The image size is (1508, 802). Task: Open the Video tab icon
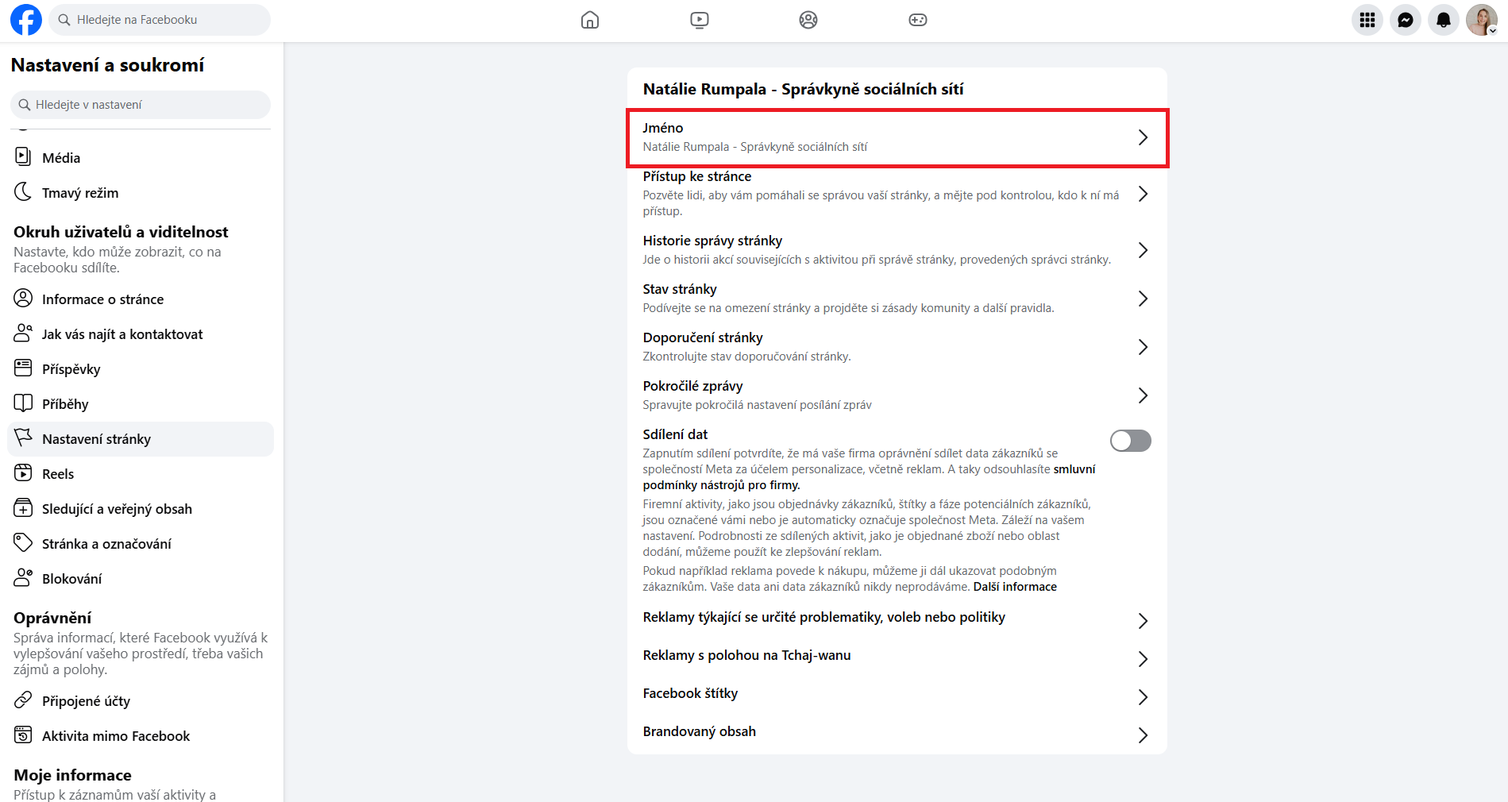pyautogui.click(x=699, y=20)
